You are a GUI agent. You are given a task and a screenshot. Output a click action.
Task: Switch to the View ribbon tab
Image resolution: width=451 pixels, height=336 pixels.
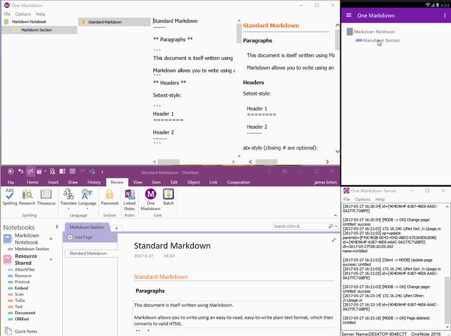[137, 182]
